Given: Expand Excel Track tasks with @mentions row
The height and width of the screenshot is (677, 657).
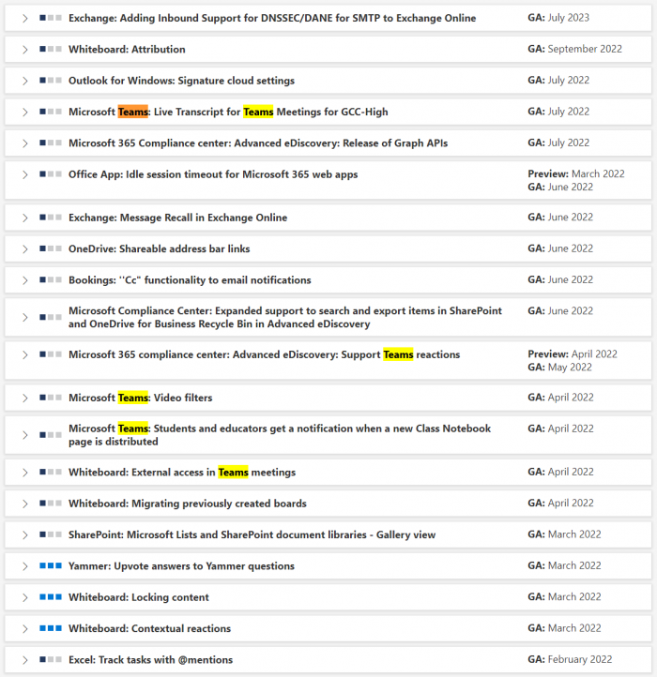Looking at the screenshot, I should click(x=25, y=660).
